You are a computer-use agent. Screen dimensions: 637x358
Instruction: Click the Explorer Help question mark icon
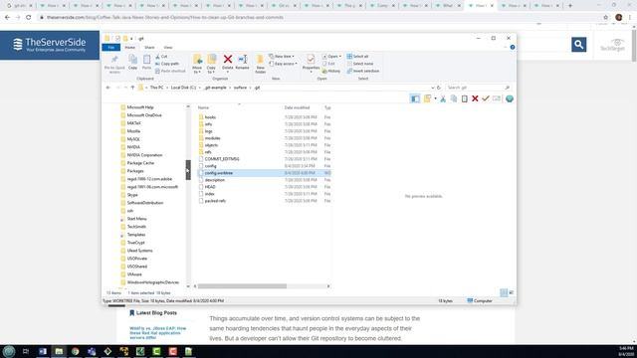tap(513, 48)
